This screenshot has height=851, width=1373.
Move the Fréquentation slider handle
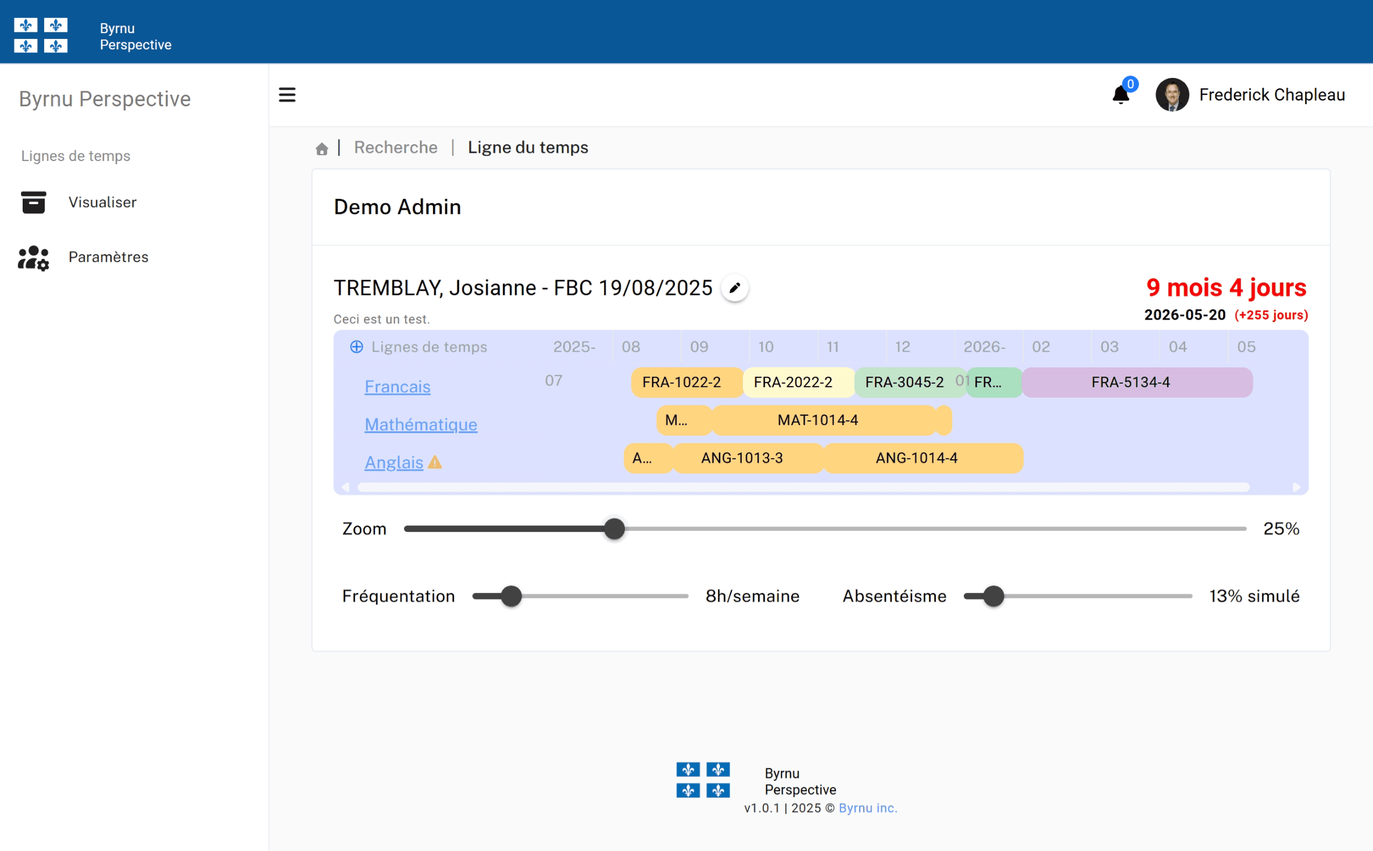coord(510,596)
